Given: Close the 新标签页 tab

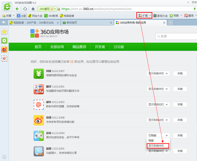Looking at the screenshot, I should click(x=111, y=23).
